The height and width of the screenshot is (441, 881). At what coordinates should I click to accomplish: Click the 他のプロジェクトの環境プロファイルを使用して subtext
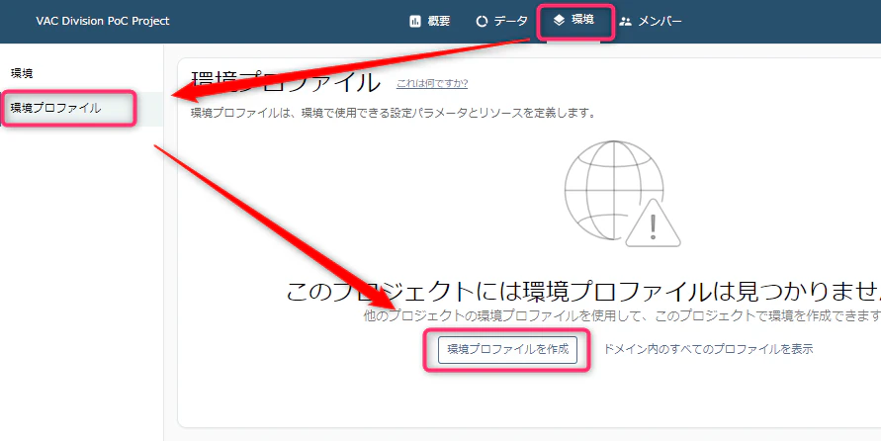622,316
